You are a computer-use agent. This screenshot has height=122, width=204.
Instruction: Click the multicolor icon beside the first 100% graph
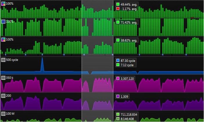3,4
